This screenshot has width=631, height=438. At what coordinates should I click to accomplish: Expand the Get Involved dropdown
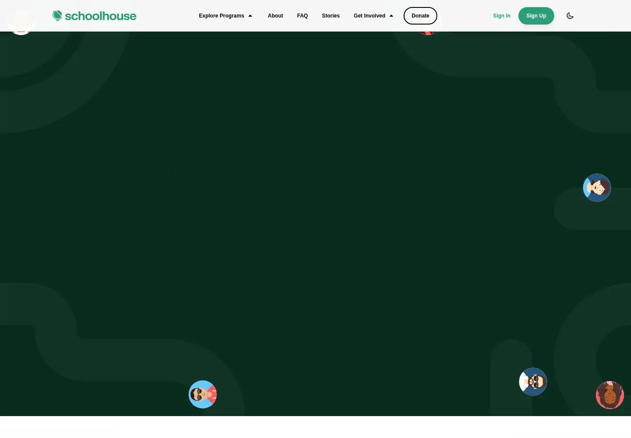click(x=373, y=16)
